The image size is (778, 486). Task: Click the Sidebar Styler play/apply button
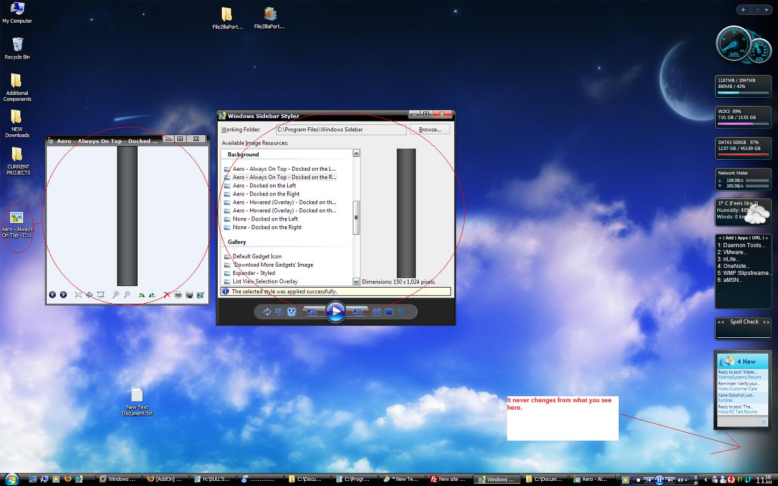point(336,311)
